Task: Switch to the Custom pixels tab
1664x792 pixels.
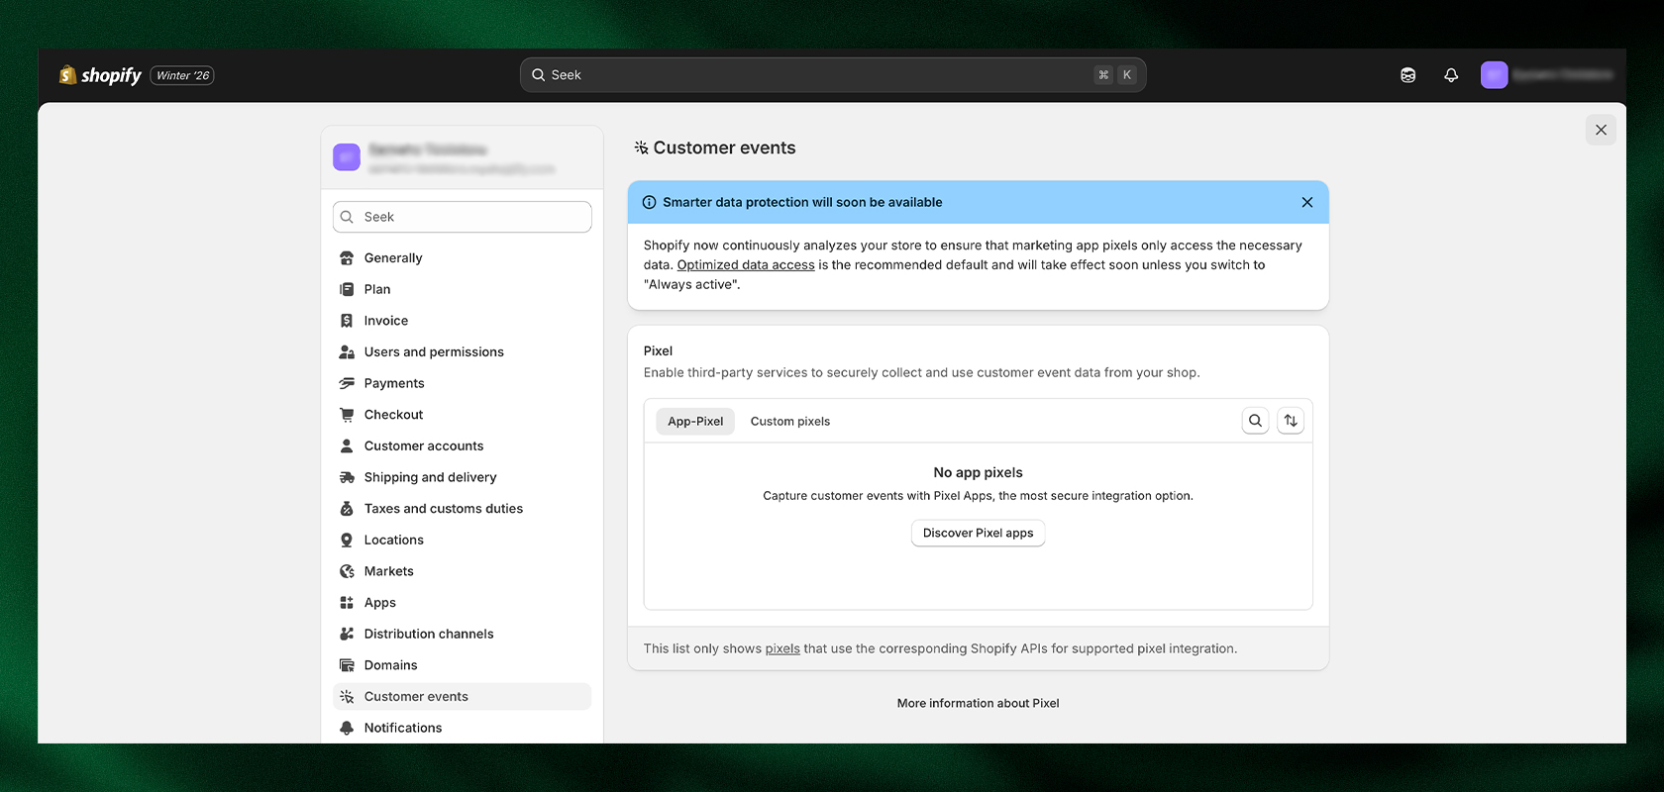Action: [790, 421]
